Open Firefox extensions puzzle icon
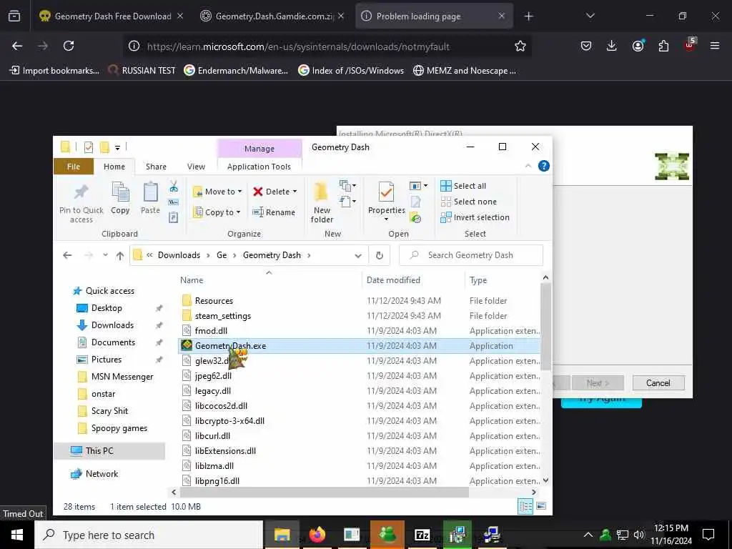Image resolution: width=732 pixels, height=549 pixels. click(663, 46)
